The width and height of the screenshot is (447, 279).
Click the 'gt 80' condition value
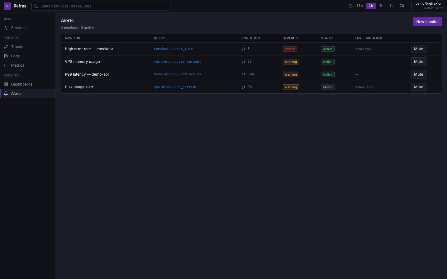(x=246, y=87)
